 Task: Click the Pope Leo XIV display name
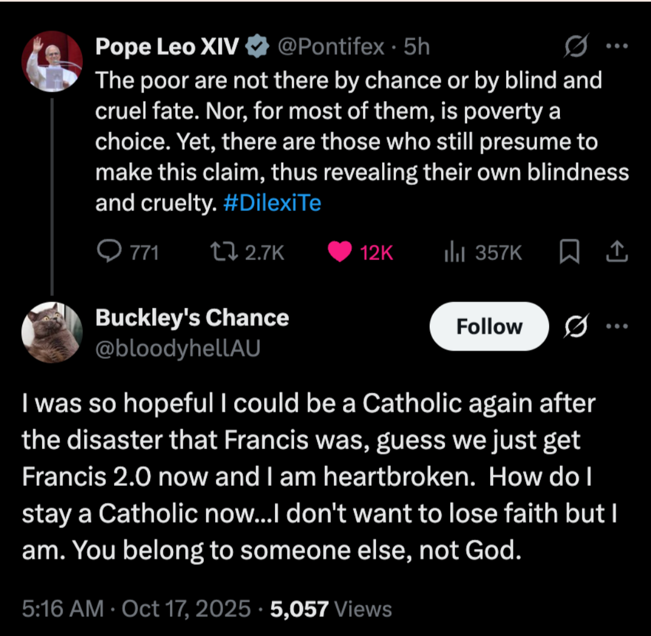pos(167,47)
